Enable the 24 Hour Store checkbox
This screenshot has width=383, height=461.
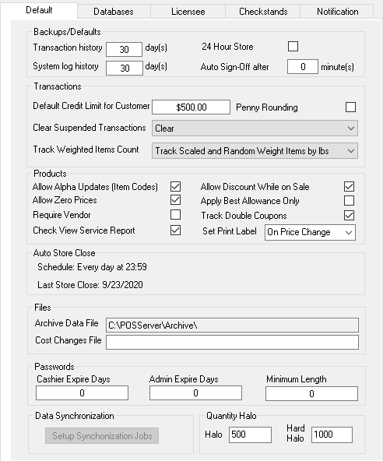[x=293, y=47]
